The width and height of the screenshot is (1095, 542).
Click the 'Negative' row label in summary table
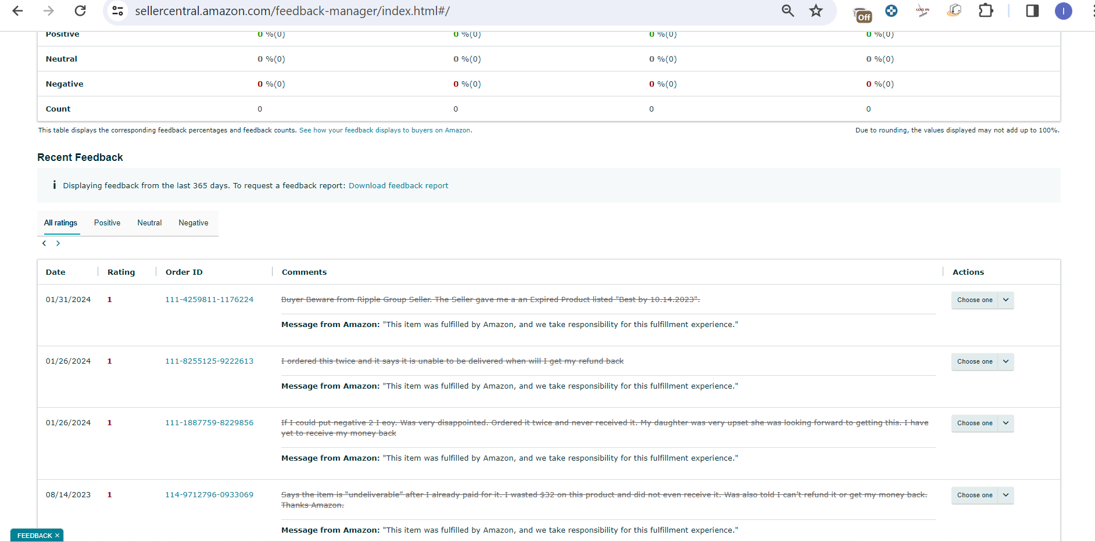click(65, 84)
